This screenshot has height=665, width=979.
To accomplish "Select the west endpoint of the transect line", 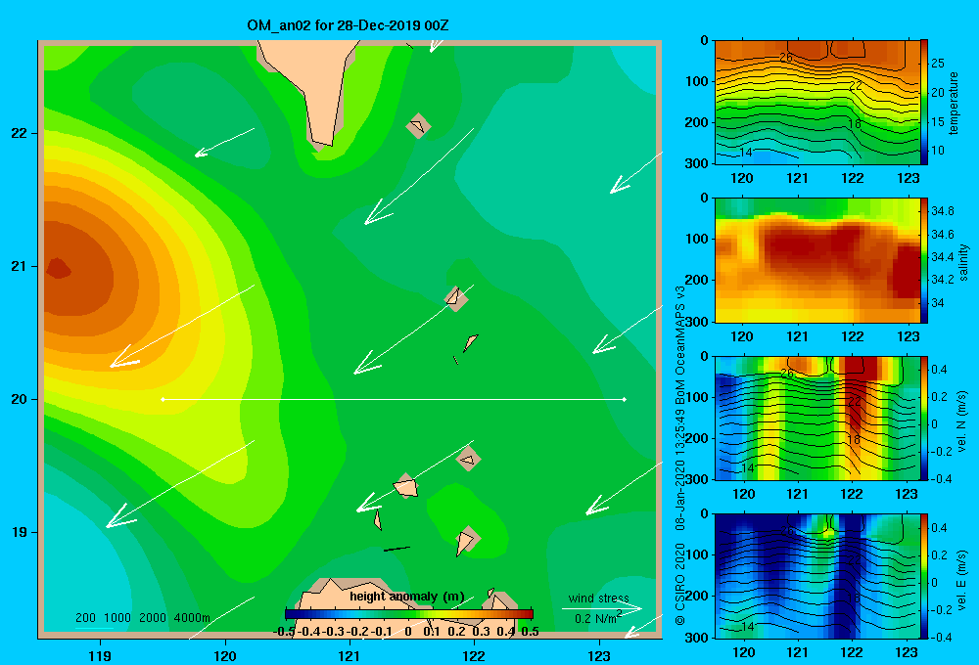I will point(163,399).
